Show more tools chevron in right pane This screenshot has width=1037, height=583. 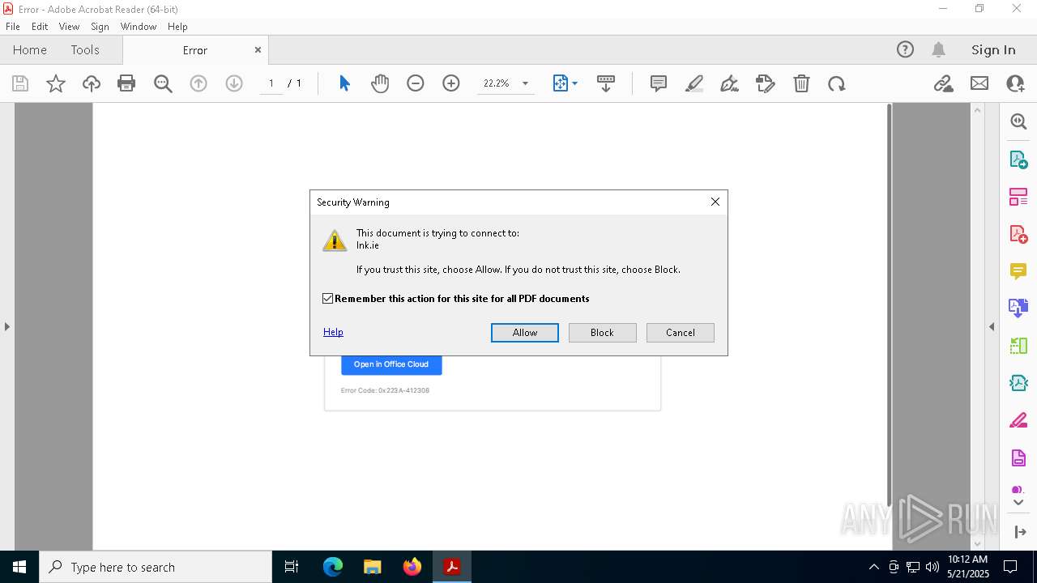coord(1018,503)
